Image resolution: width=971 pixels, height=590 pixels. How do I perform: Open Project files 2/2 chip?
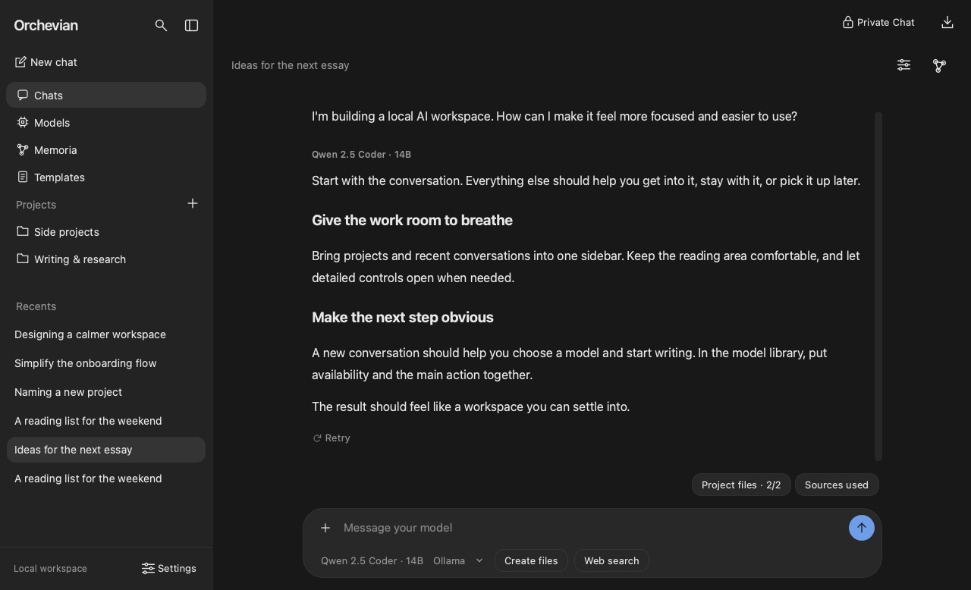tap(741, 485)
